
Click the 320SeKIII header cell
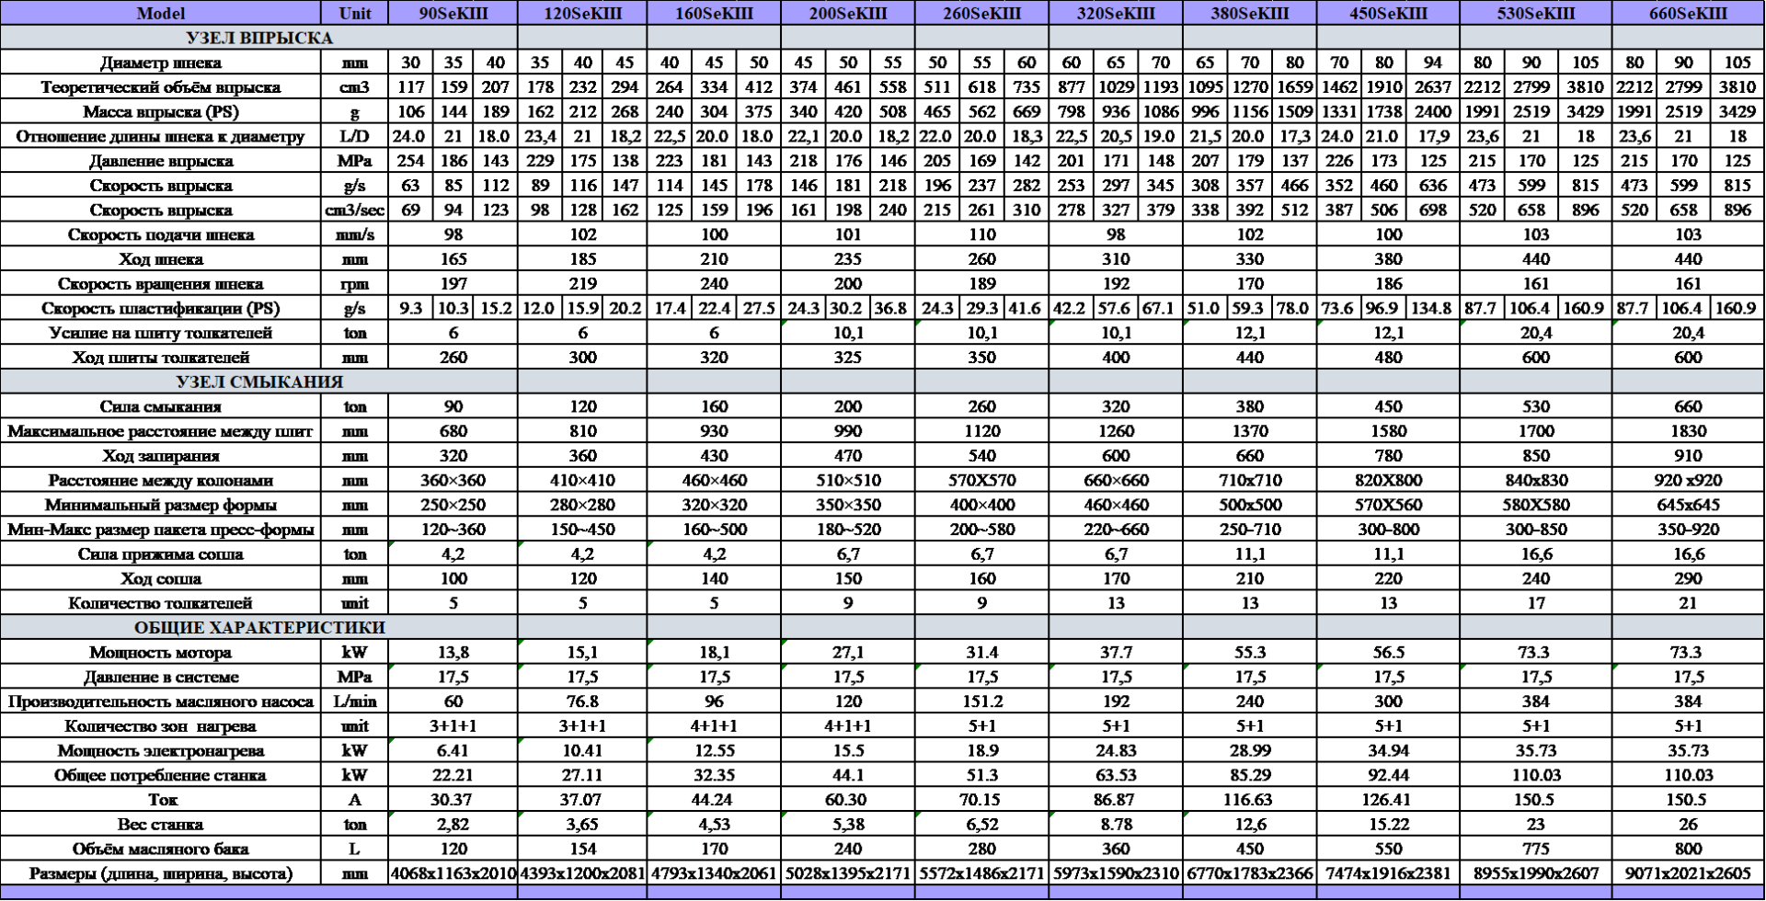click(x=1115, y=13)
